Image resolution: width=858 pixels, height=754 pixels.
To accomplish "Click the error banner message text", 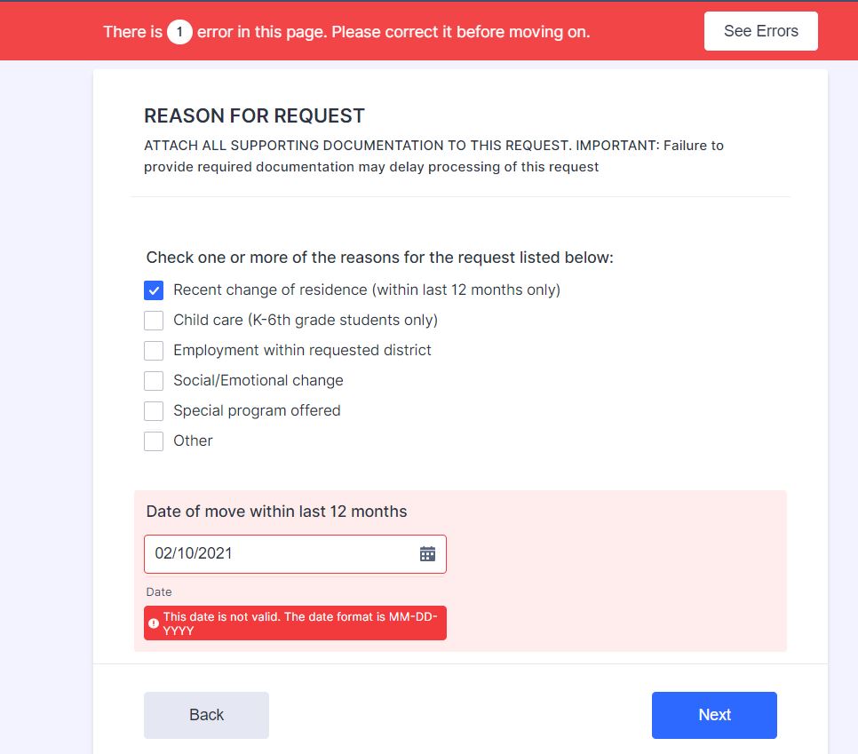I will [x=346, y=32].
